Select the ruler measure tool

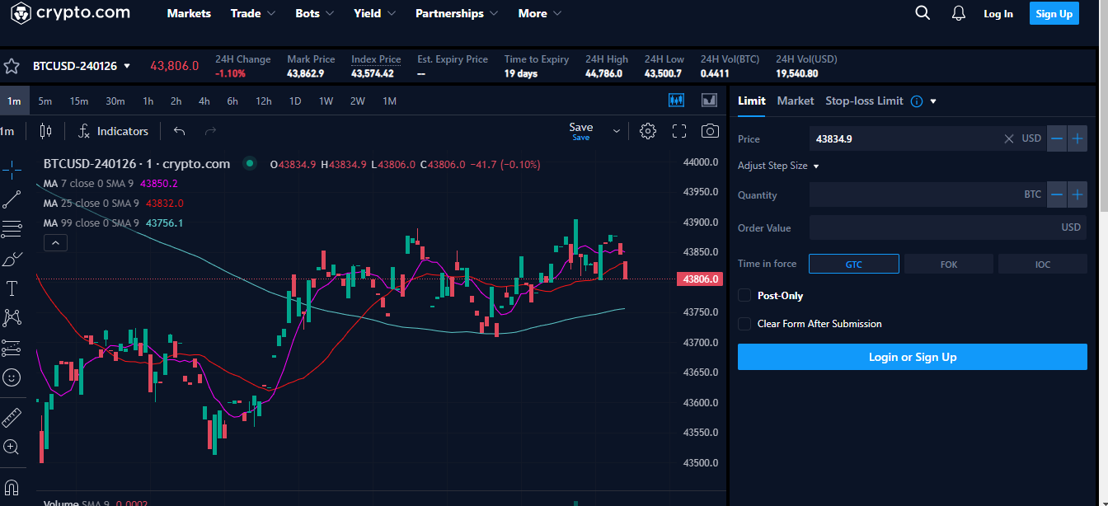pyautogui.click(x=12, y=417)
